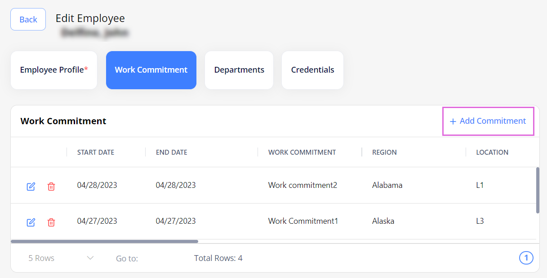Click the Alabama region cell

click(x=387, y=185)
